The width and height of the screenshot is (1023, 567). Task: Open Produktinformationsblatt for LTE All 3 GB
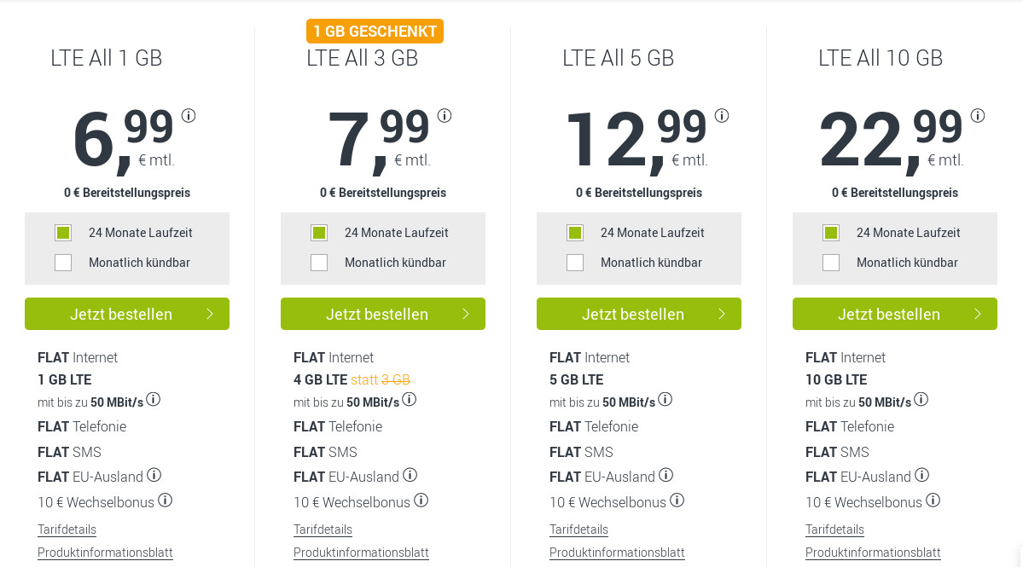(x=361, y=553)
